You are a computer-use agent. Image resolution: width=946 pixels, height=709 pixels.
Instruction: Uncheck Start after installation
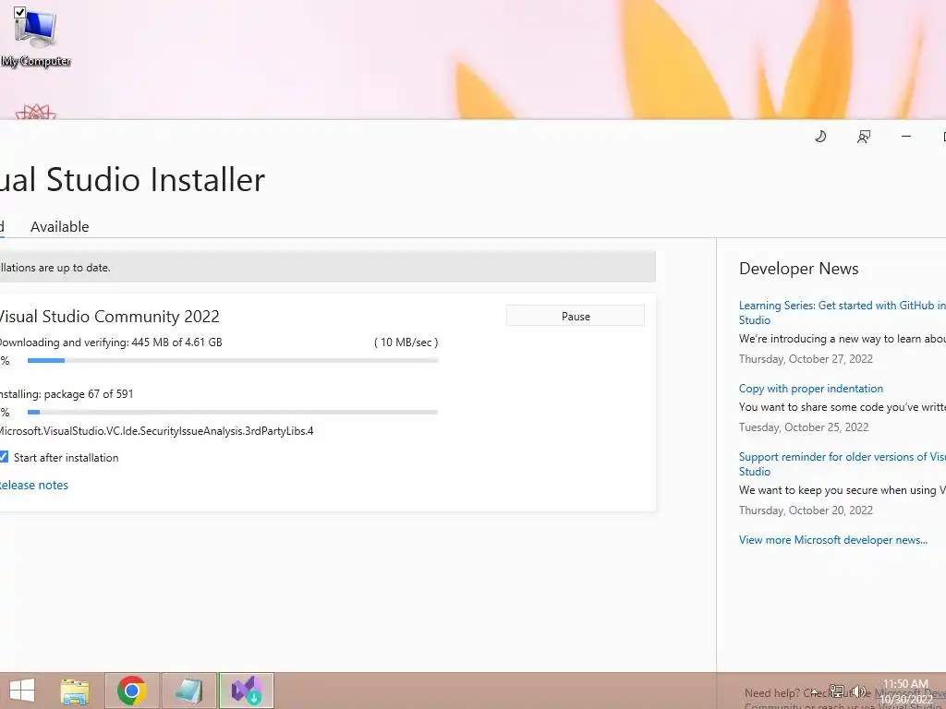coord(3,457)
